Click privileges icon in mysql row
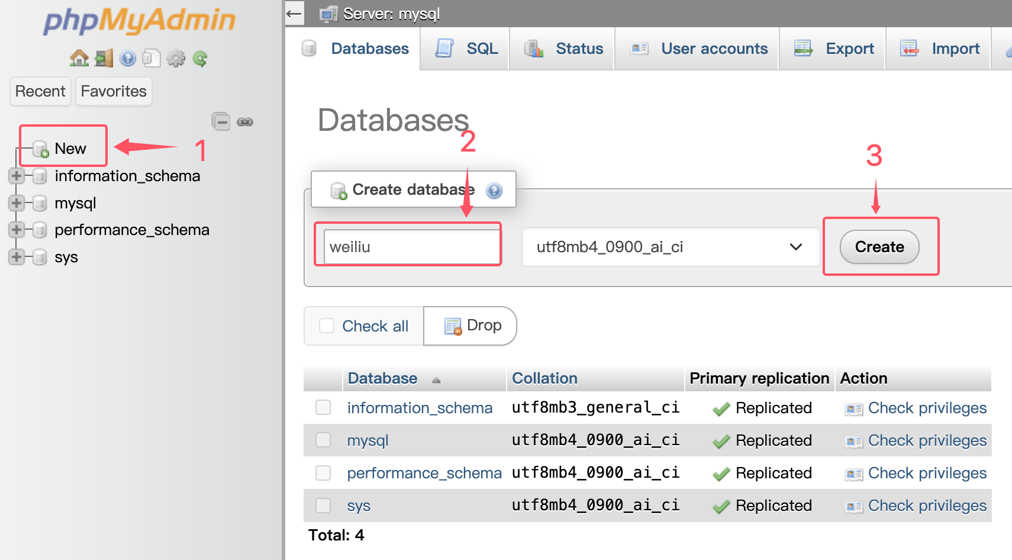1012x560 pixels. tap(854, 442)
